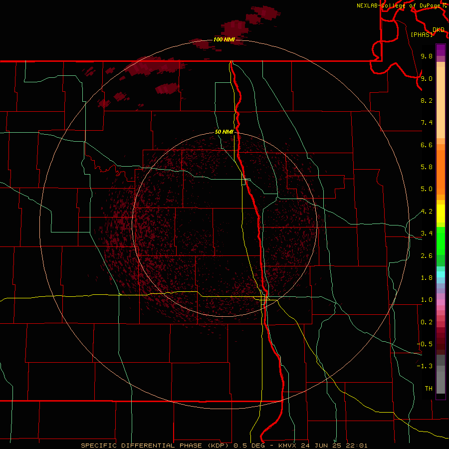Pick the yellow band on the color bar
Screen dimensions: 449x449
(441, 214)
